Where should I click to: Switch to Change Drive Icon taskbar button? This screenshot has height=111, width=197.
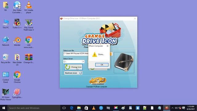(x=167, y=108)
